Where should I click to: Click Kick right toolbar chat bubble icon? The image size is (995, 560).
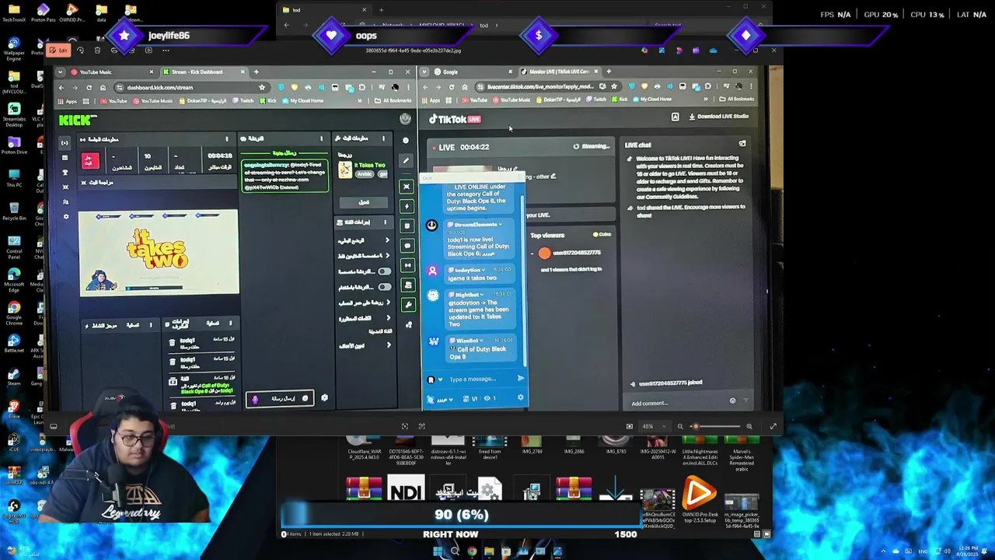click(408, 246)
